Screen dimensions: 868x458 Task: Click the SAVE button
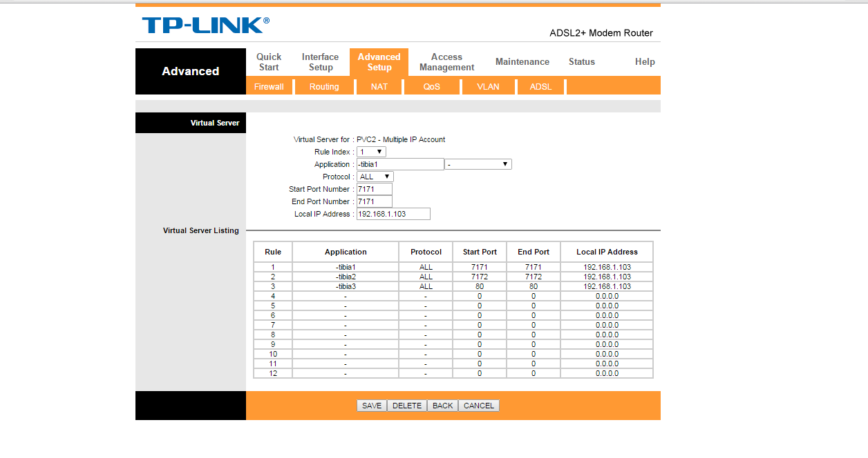click(372, 406)
